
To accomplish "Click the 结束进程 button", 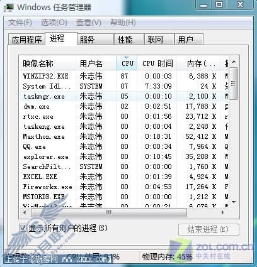I will pos(208,229).
